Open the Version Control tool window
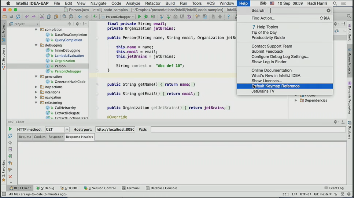This screenshot has height=198, width=354. pos(100,188)
